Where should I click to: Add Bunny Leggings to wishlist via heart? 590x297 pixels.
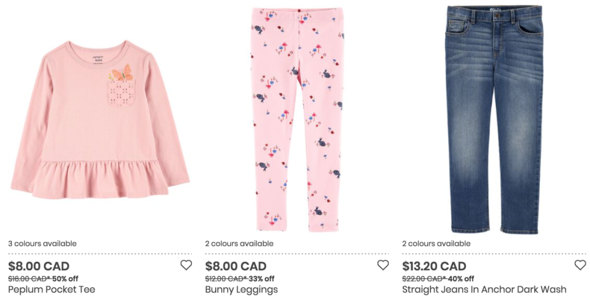[x=383, y=265]
